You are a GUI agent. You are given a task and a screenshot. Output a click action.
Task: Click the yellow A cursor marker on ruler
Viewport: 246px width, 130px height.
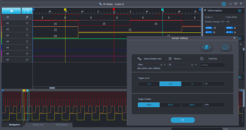(x=65, y=10)
